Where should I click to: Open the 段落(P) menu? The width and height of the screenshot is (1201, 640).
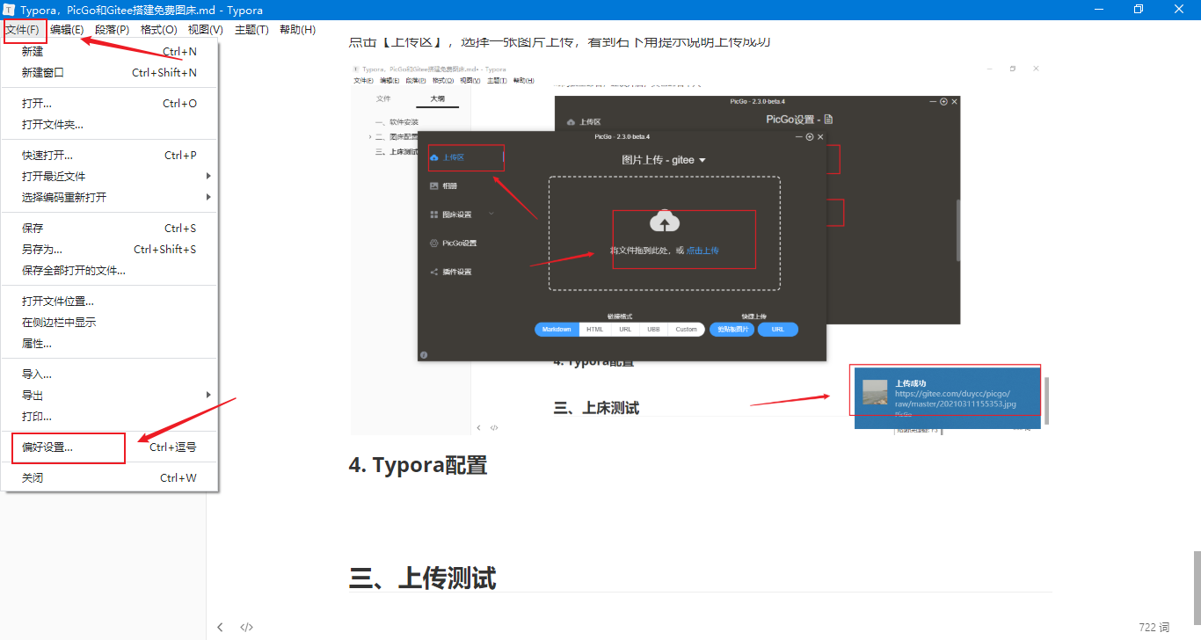112,30
